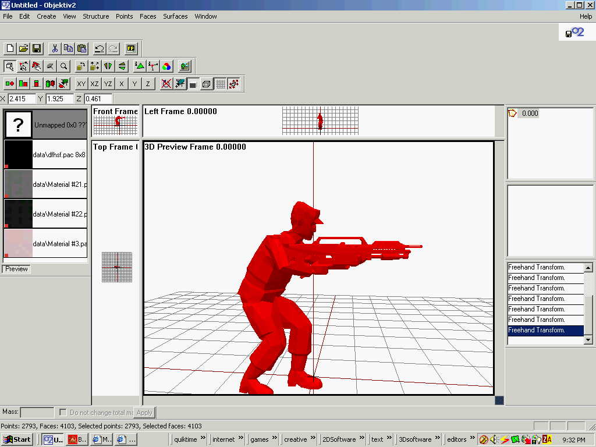Select the magnifier zoom tool
Viewport: 596px width, 447px height.
click(x=64, y=66)
